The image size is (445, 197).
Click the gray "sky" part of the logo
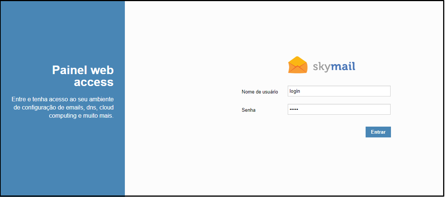[x=321, y=67]
